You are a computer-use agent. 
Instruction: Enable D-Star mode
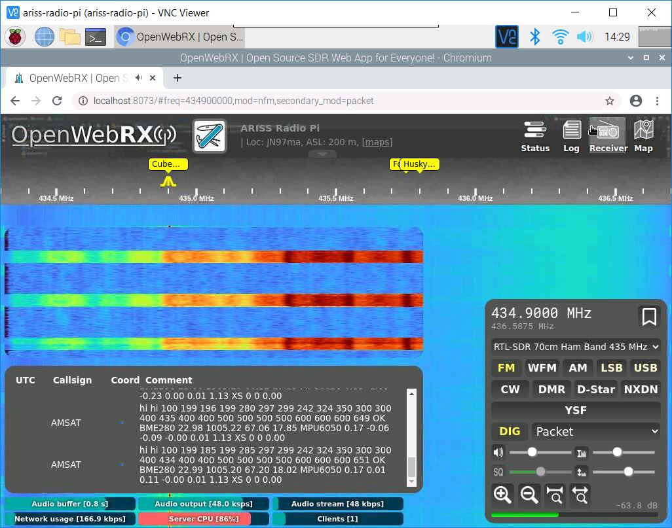tap(596, 389)
